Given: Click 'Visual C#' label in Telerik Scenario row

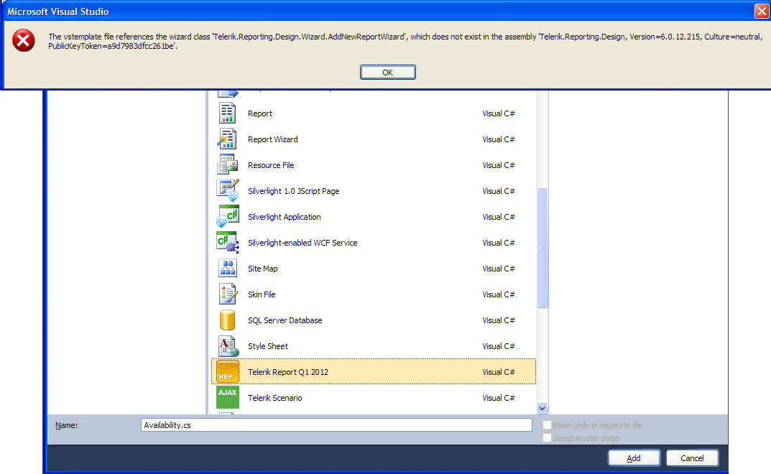Looking at the screenshot, I should click(498, 398).
